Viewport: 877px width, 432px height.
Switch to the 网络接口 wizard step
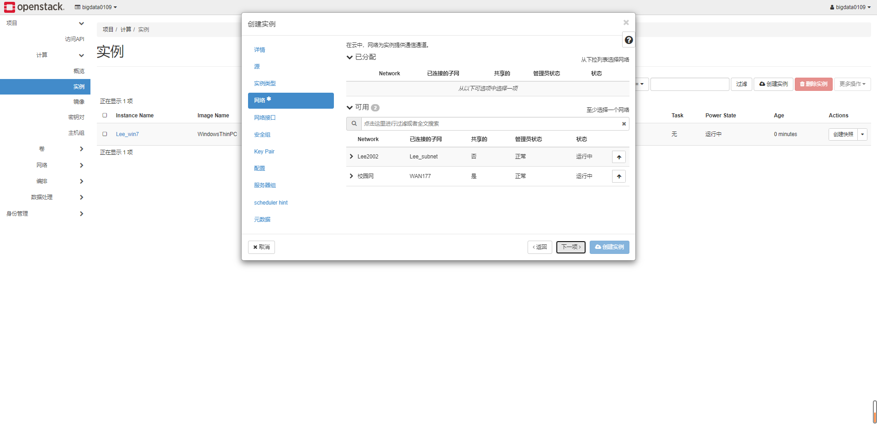(265, 118)
